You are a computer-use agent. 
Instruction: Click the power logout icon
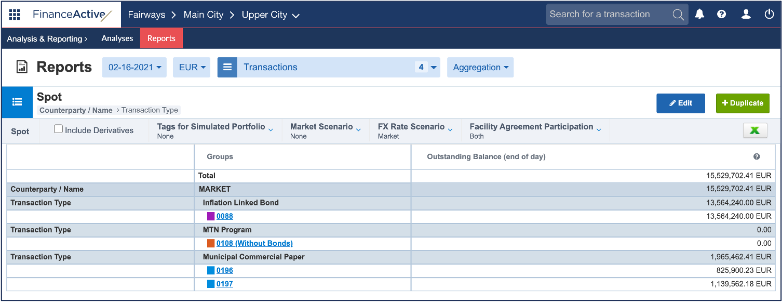[x=770, y=15]
